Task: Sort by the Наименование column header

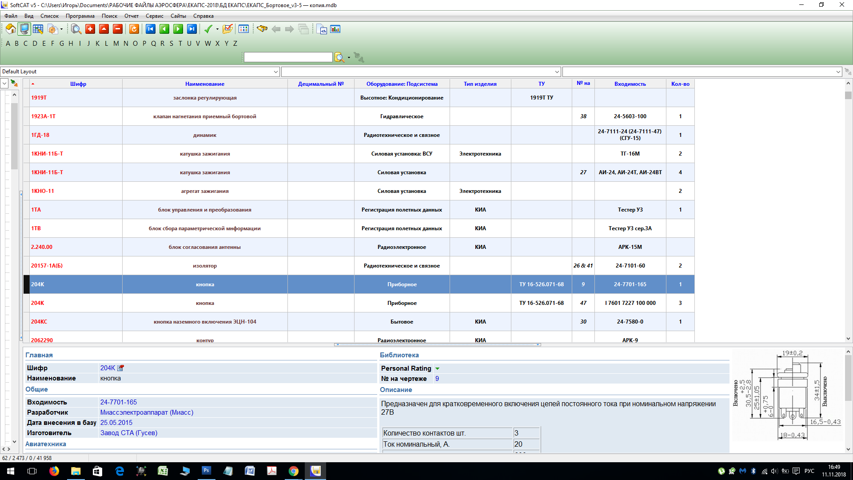Action: pos(205,84)
